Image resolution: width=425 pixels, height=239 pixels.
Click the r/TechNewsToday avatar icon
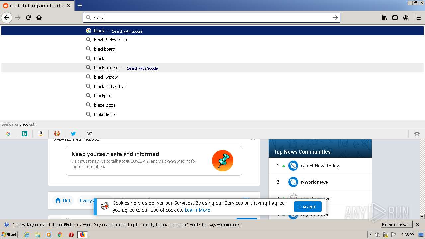[293, 166]
